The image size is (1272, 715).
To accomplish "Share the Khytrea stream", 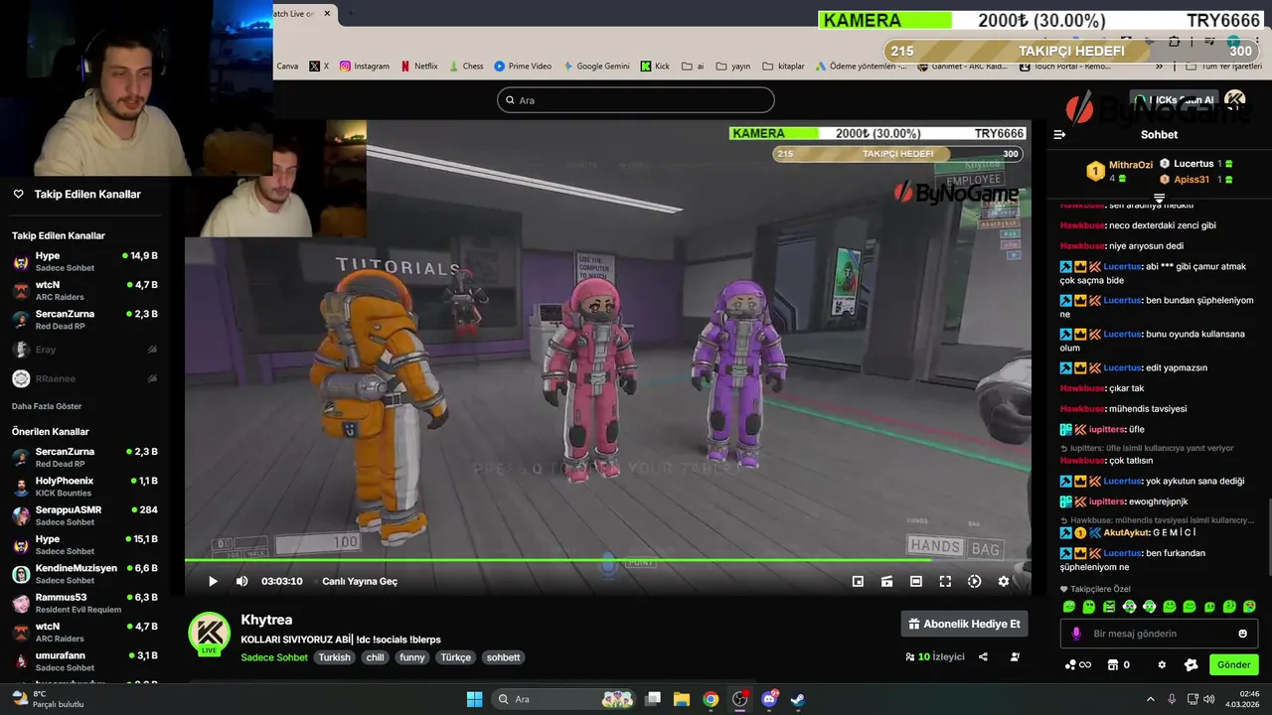I will [983, 656].
